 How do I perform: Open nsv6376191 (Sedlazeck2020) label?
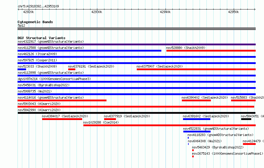tap(91, 66)
